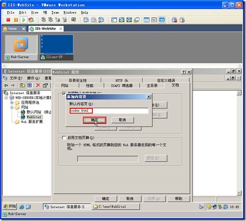This screenshot has height=221, width=246.
Task: Click the network computers tray icon
Action: click(x=215, y=207)
